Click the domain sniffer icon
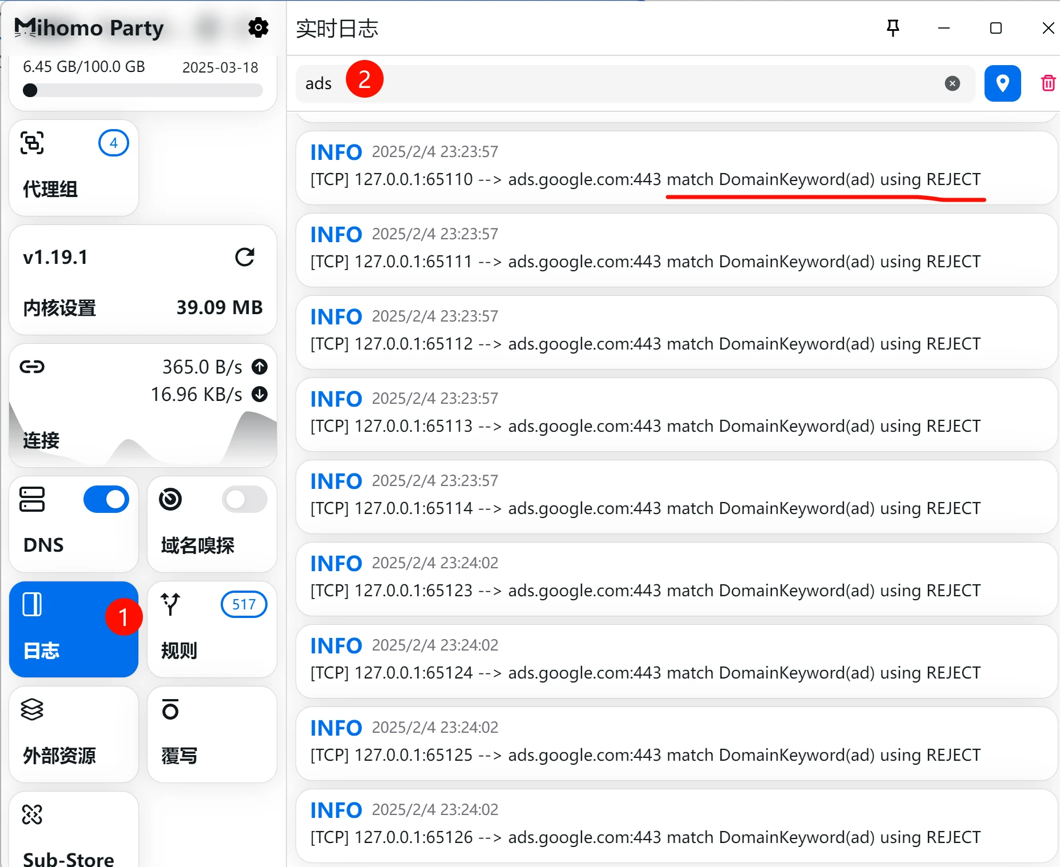The image size is (1060, 867). point(170,499)
